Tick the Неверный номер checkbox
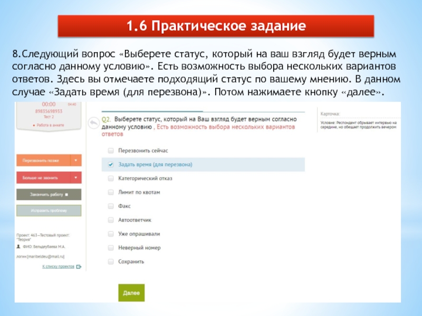 click(x=111, y=248)
